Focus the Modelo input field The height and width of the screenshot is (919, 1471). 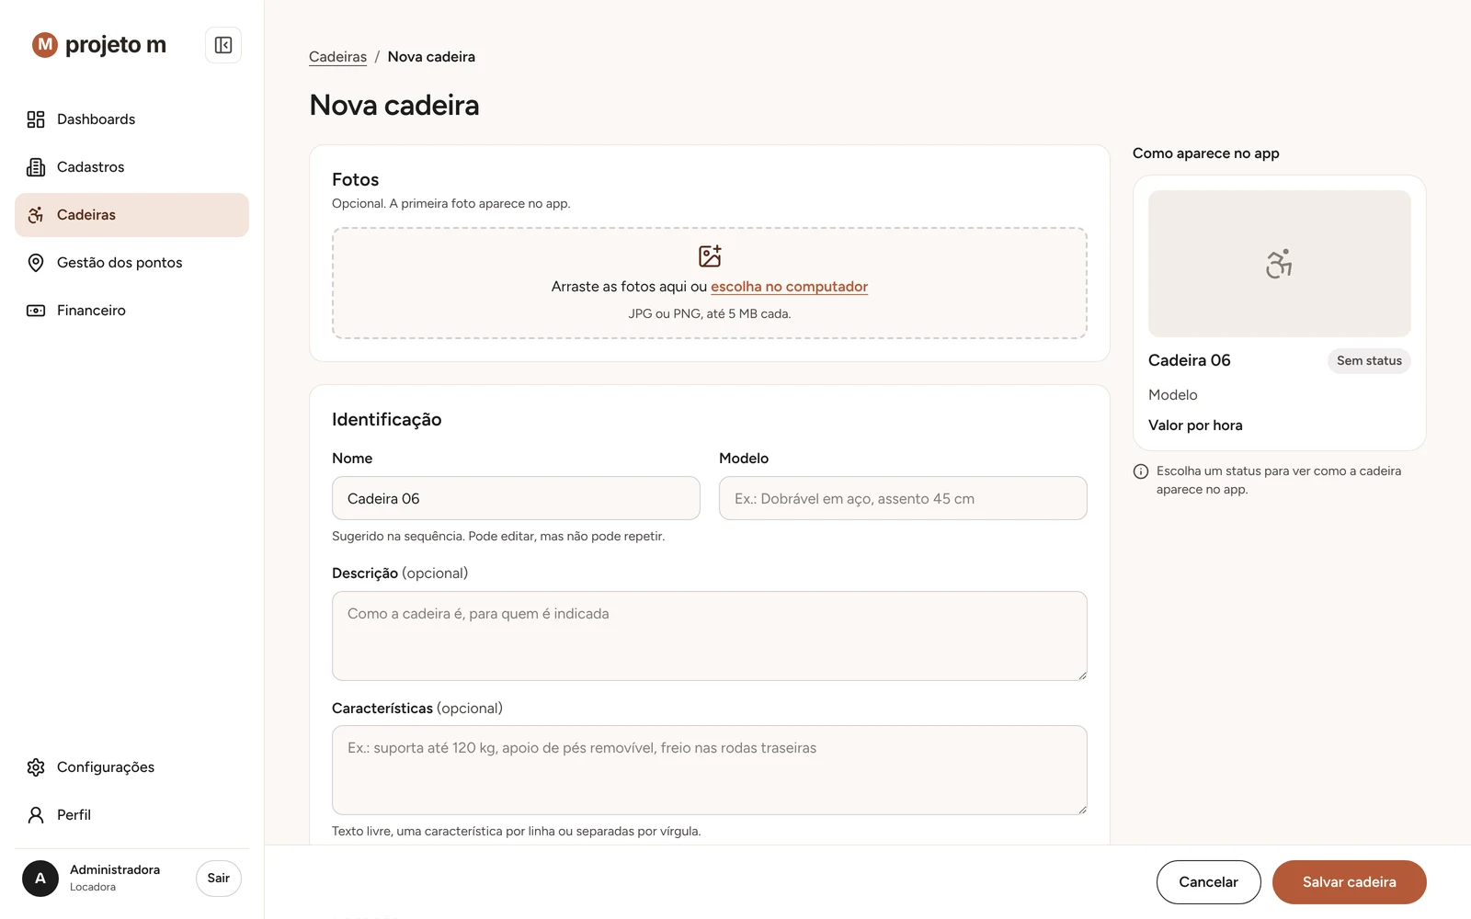pos(903,498)
